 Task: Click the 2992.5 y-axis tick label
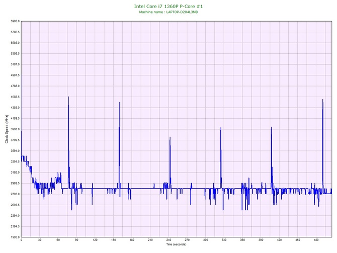pos(15,184)
